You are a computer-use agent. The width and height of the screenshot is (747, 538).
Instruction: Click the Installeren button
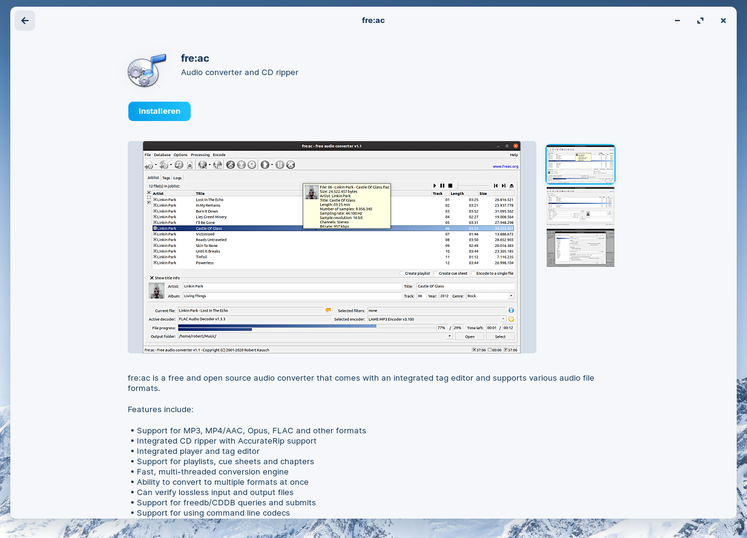click(159, 111)
